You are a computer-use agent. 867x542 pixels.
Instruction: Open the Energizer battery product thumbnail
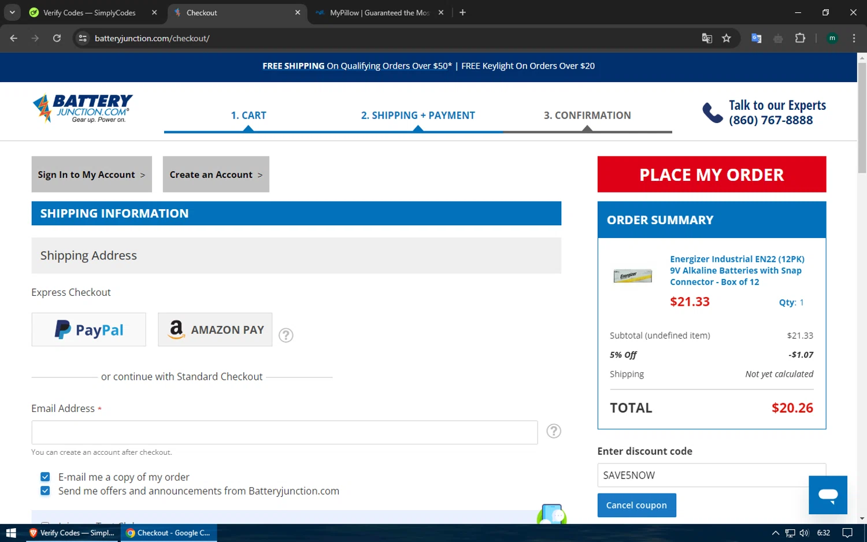(632, 276)
